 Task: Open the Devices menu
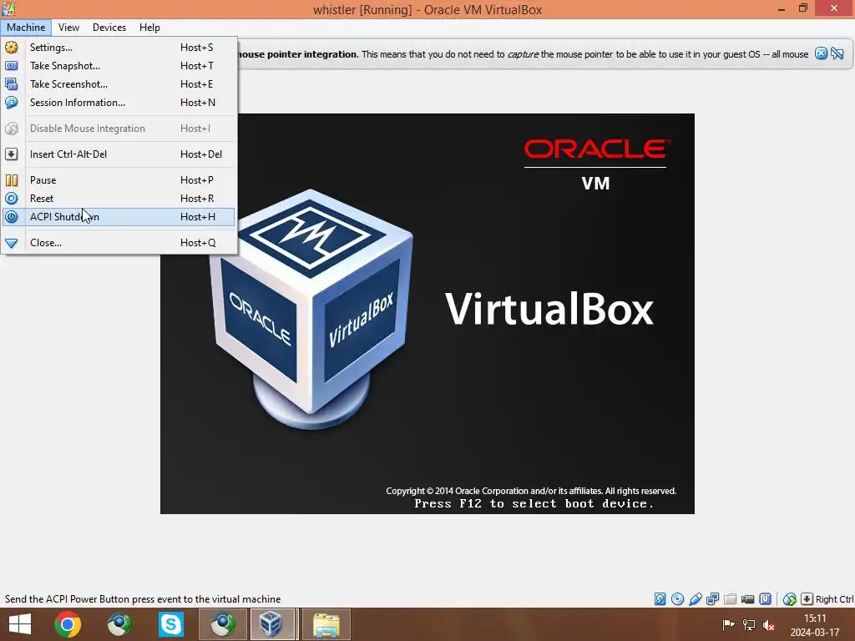pyautogui.click(x=109, y=28)
